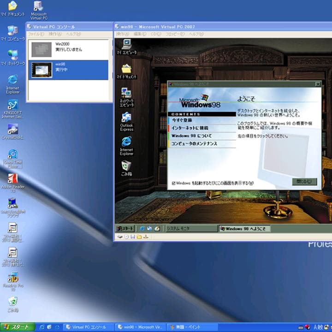Launch QuickTime Player shortcut
This screenshot has height=332, width=332.
[x=13, y=159]
